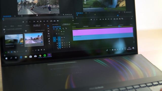Click the Find magnifier at Project panel bottom

pyautogui.click(x=36, y=50)
